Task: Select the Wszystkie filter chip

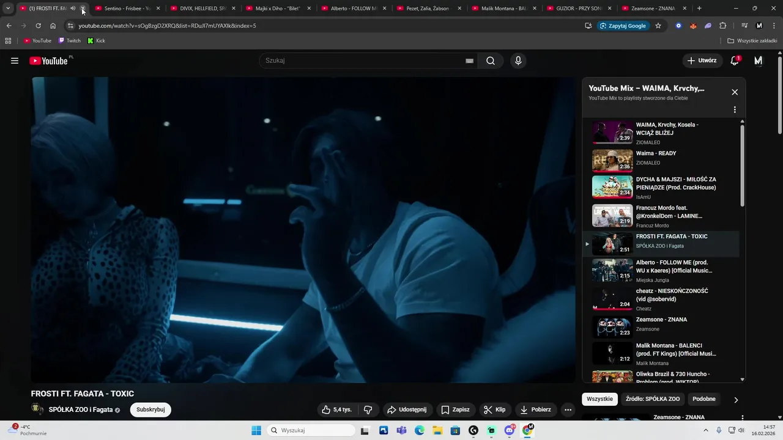Action: pos(599,399)
